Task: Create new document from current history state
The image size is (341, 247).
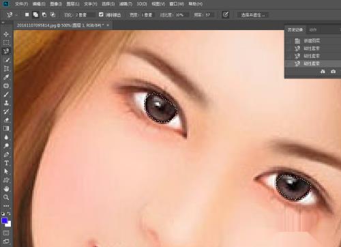Action: point(323,72)
